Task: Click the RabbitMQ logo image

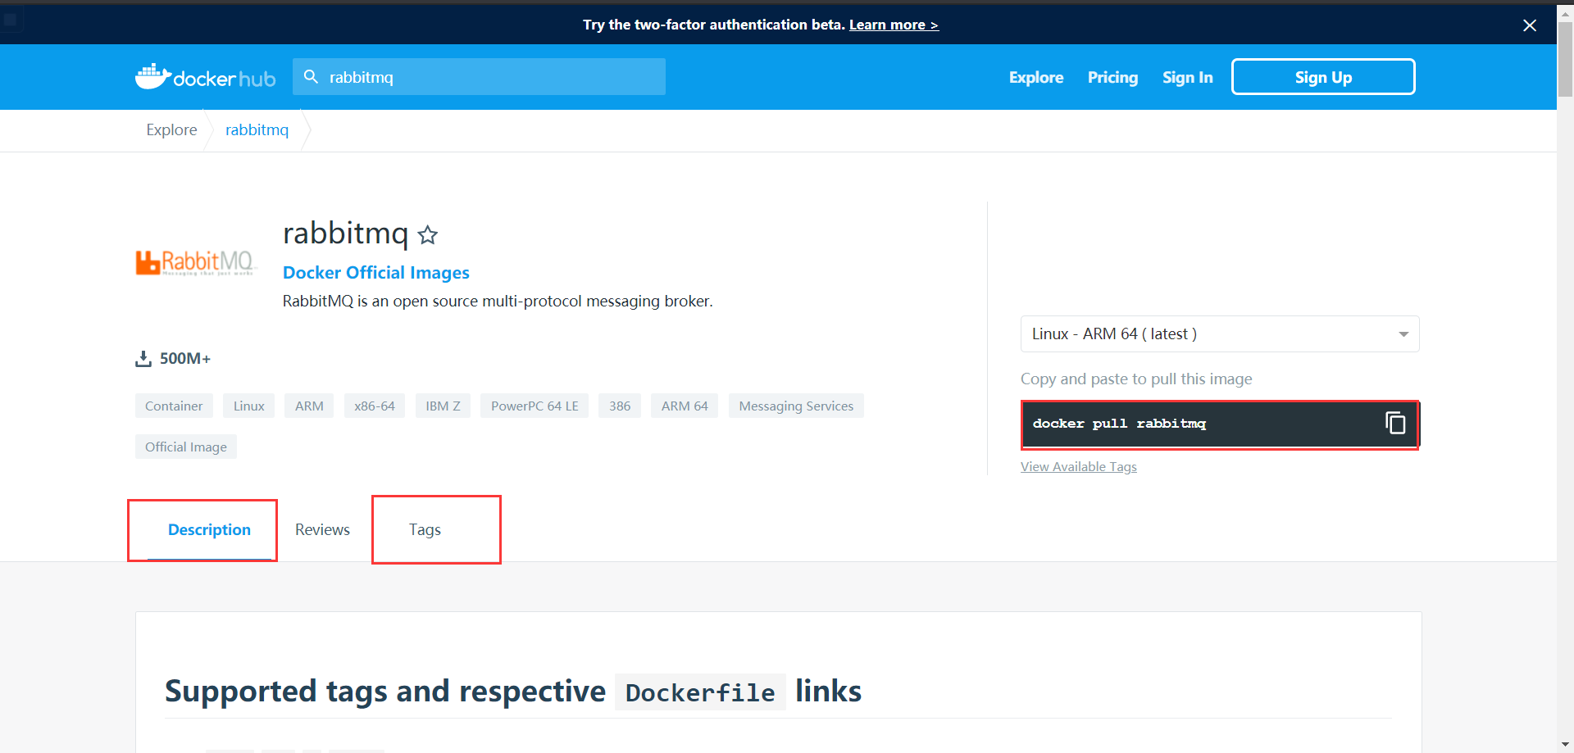Action: pos(196,263)
